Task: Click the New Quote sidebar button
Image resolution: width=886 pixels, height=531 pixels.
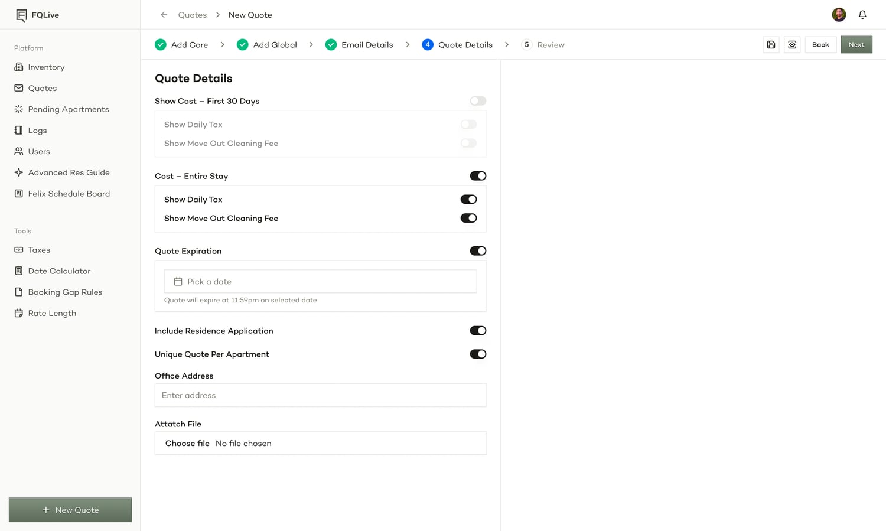Action: (70, 510)
